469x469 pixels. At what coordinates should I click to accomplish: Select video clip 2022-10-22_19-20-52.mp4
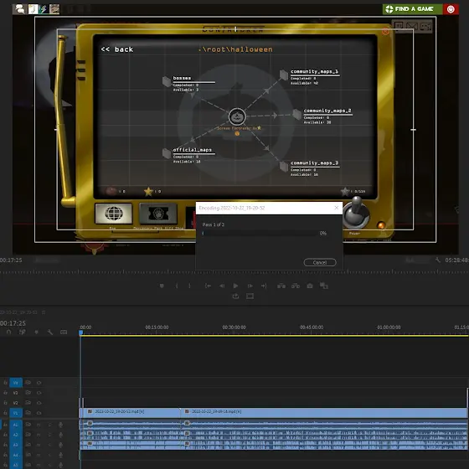click(130, 413)
